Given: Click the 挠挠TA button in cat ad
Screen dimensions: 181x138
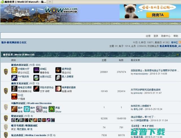Looking at the screenshot, I should (x=158, y=15).
